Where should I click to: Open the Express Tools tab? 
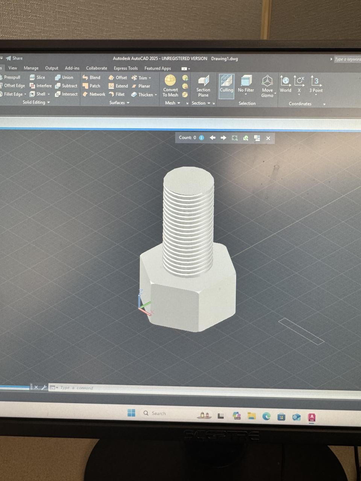tap(126, 68)
